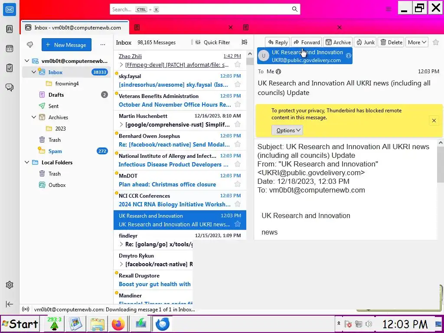The image size is (444, 333).
Task: Launch Firefox from the taskbar
Action: [x=118, y=324]
